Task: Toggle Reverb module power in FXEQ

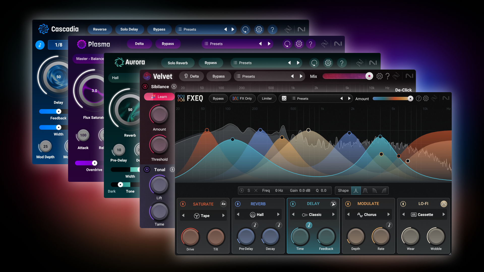Action: coord(238,204)
